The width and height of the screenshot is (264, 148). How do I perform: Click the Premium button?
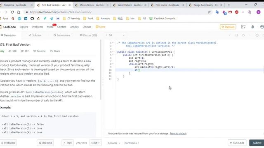[x=228, y=27]
